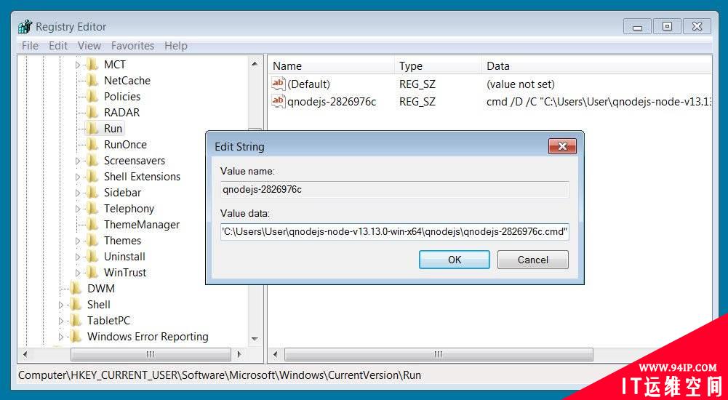Select the Uninstall folder icon
The height and width of the screenshot is (400, 728).
(92, 257)
